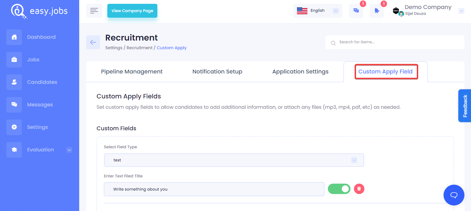This screenshot has height=211, width=471.
Task: Open notifications with the bell icon
Action: pyautogui.click(x=377, y=11)
